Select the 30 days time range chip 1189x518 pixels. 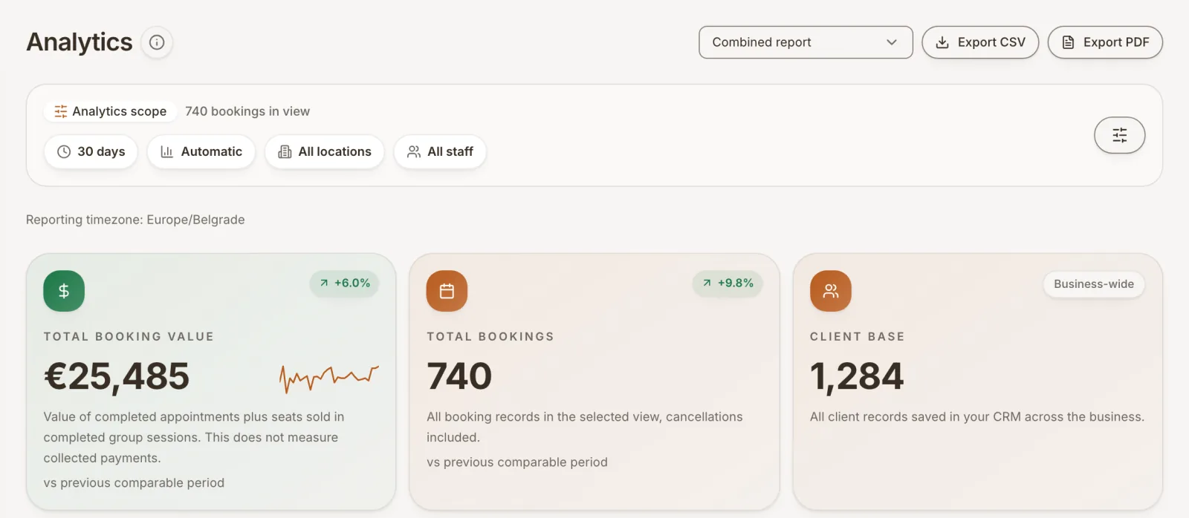[x=91, y=151]
